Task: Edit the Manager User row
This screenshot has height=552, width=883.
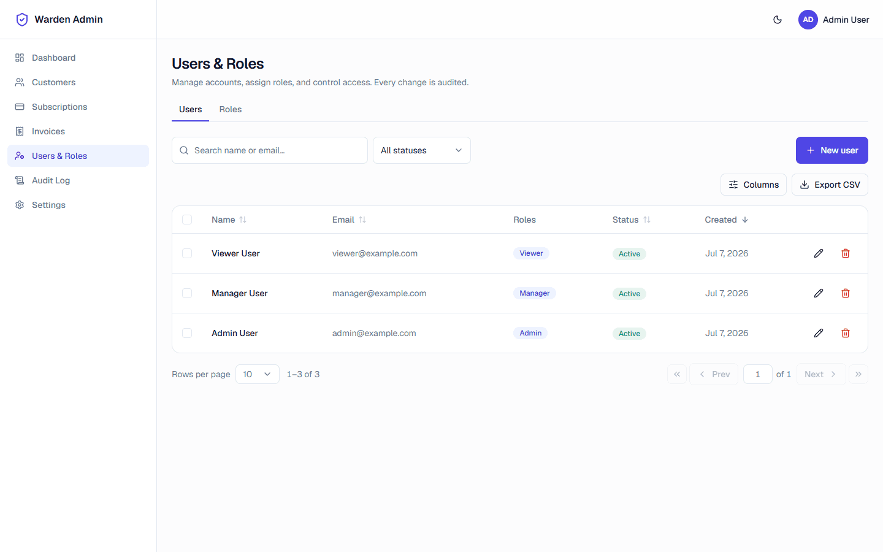Action: tap(819, 293)
